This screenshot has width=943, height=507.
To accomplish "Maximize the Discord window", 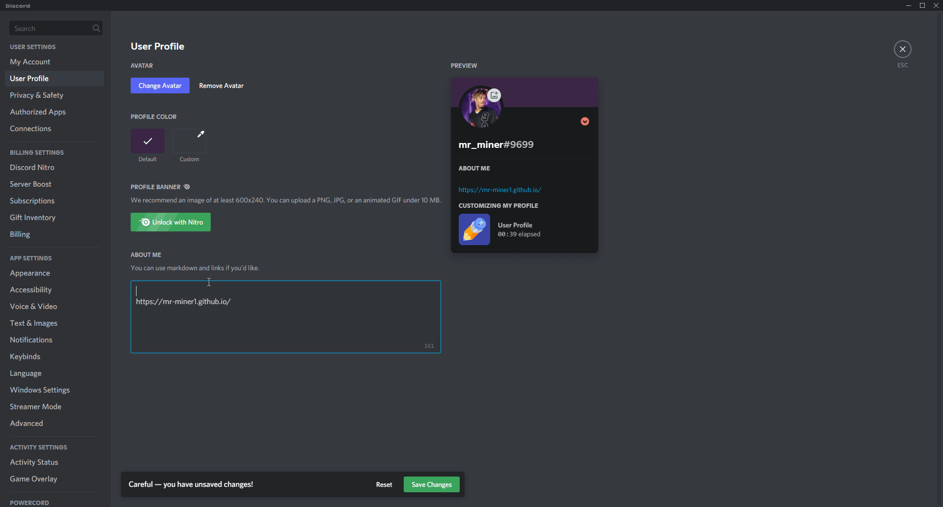I will tap(922, 5).
